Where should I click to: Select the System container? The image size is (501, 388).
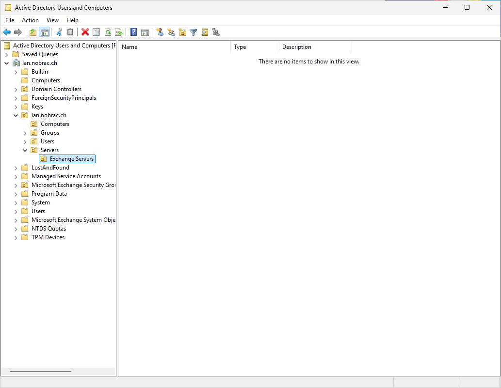tap(41, 202)
